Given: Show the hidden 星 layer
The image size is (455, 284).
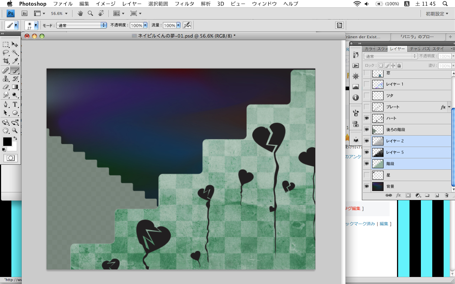Looking at the screenshot, I should pyautogui.click(x=366, y=175).
